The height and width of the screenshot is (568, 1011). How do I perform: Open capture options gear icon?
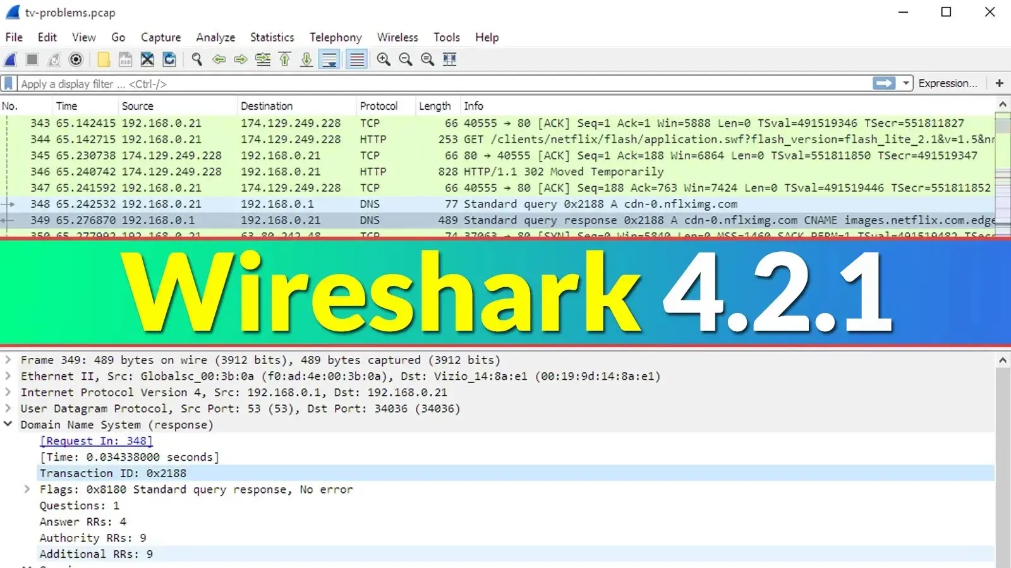pyautogui.click(x=76, y=59)
